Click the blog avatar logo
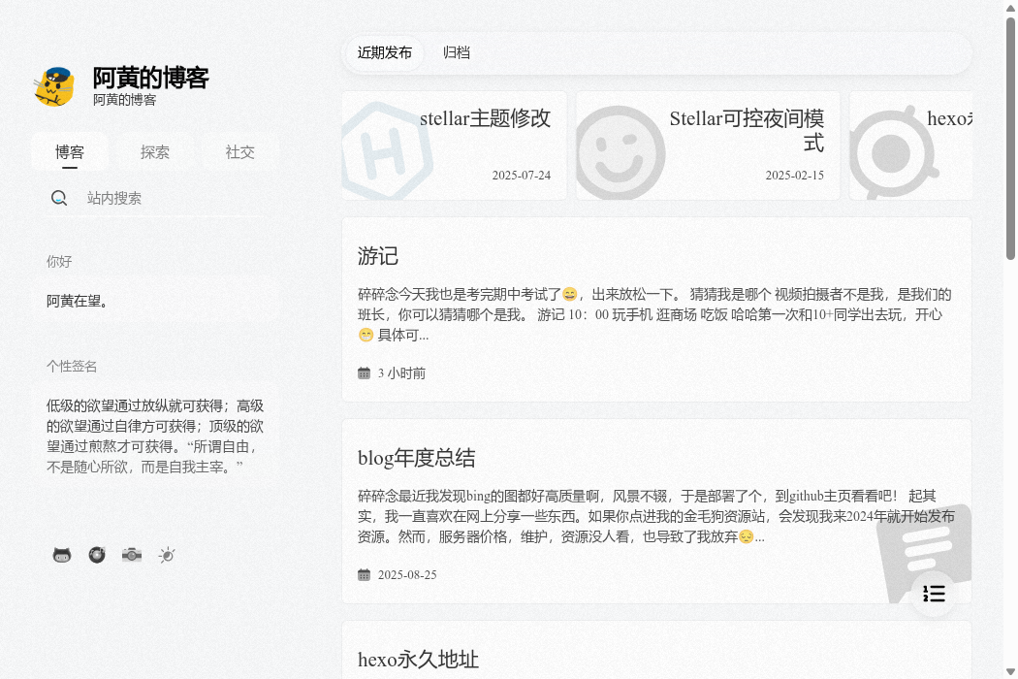1018x679 pixels. coord(55,87)
